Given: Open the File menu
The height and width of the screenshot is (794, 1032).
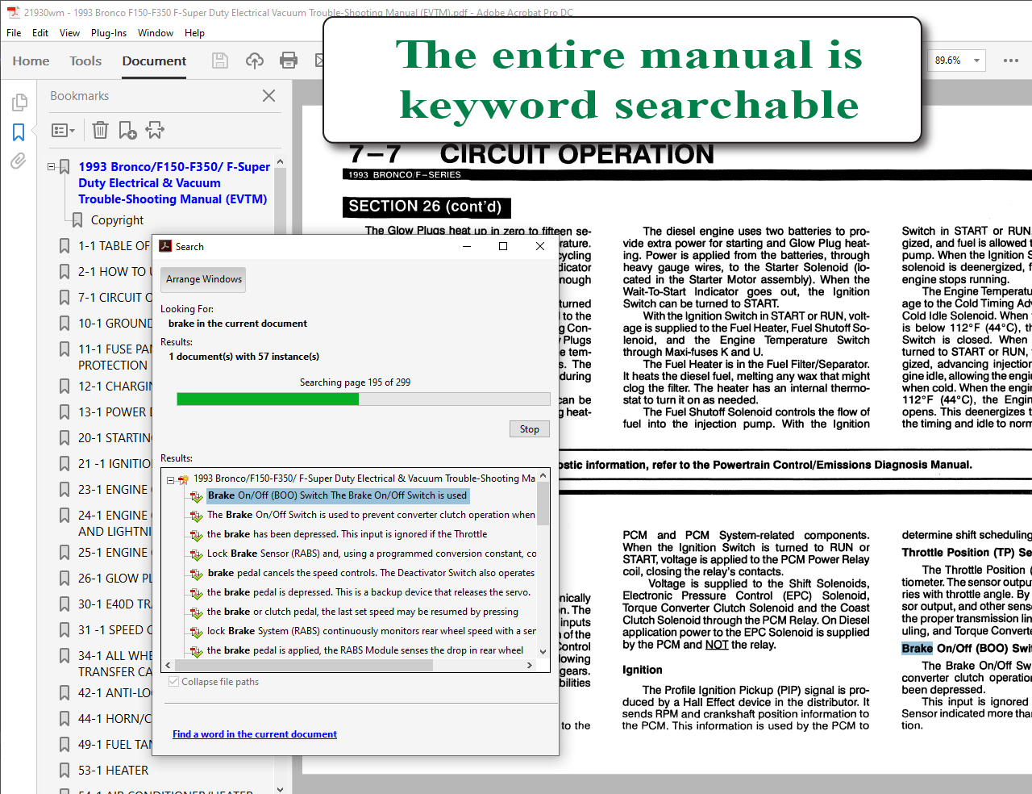Looking at the screenshot, I should 14,33.
